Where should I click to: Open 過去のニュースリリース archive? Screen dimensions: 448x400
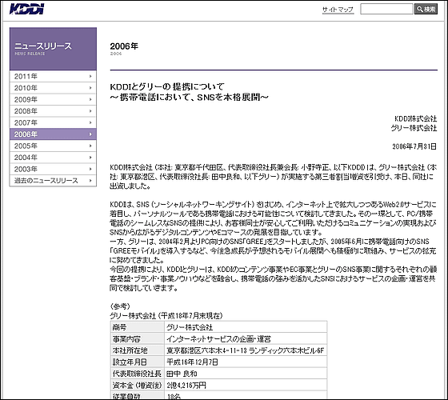[x=53, y=181]
